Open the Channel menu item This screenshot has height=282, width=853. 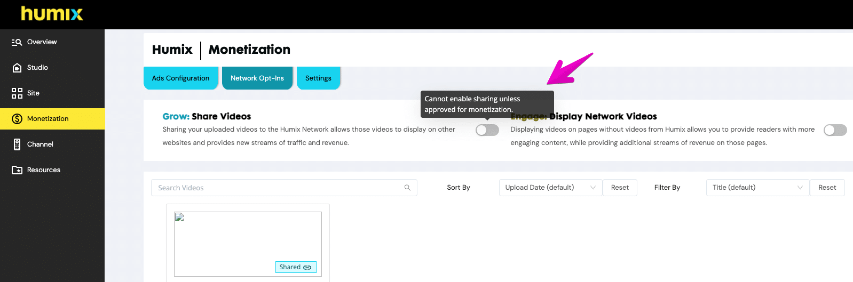[x=52, y=144]
